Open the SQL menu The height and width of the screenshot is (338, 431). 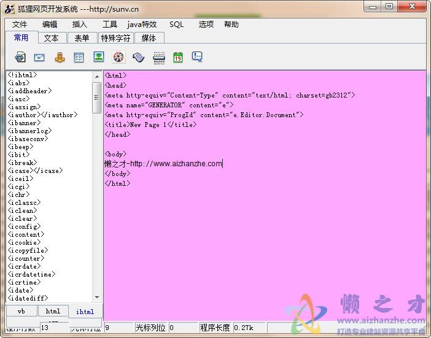pyautogui.click(x=176, y=25)
